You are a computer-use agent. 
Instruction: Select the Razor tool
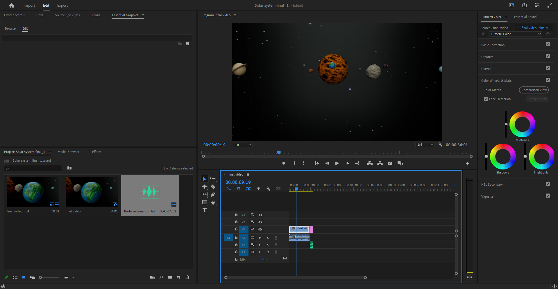213,187
